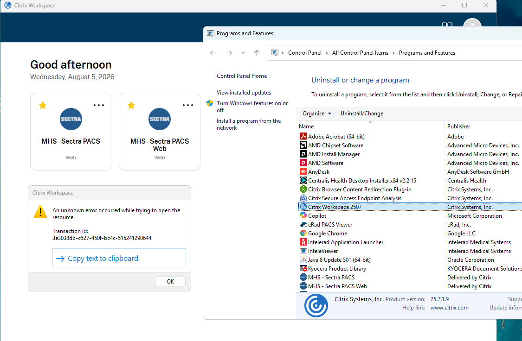
Task: Sort programs by Name column header
Action: click(x=370, y=126)
